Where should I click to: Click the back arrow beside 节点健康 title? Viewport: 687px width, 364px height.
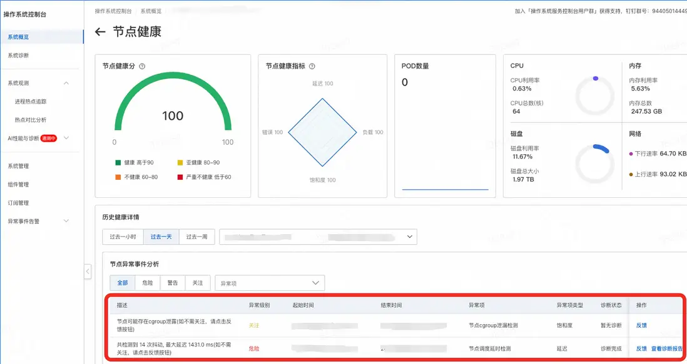click(100, 31)
